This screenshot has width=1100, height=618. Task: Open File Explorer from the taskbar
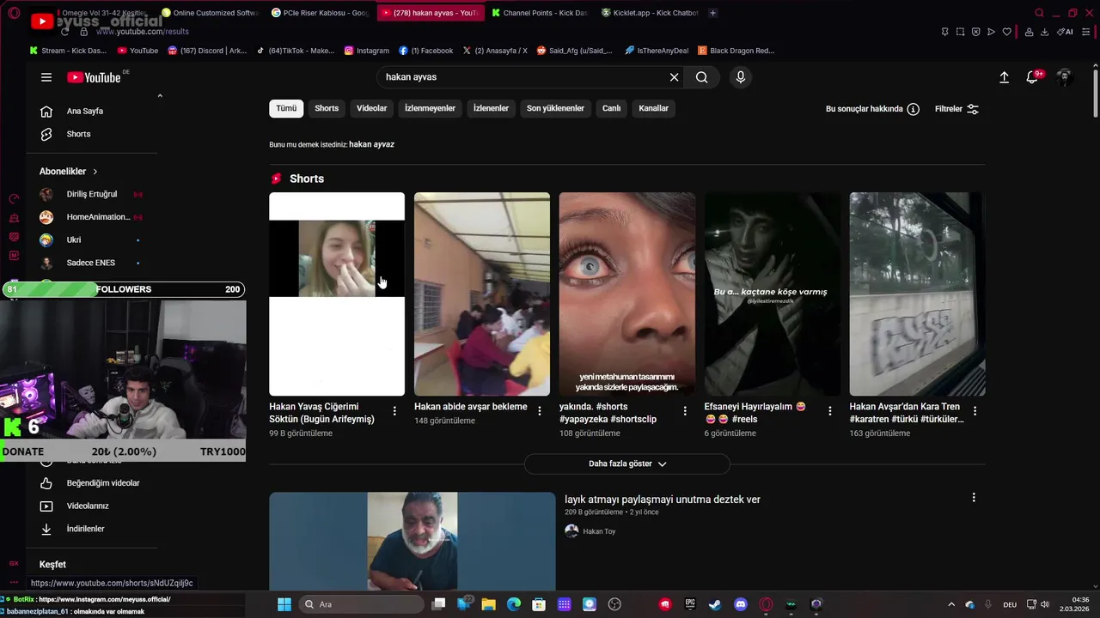click(x=488, y=604)
